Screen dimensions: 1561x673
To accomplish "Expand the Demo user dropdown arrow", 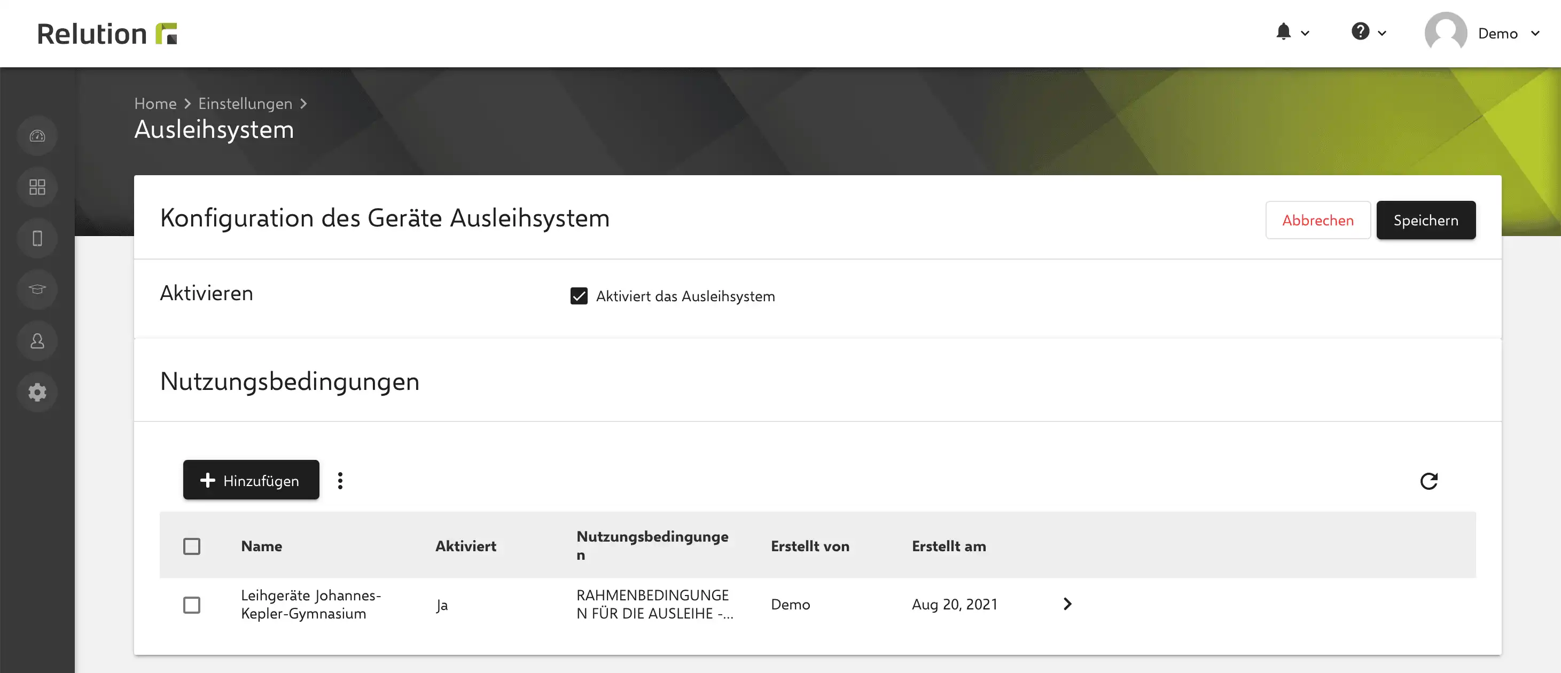I will [x=1535, y=33].
